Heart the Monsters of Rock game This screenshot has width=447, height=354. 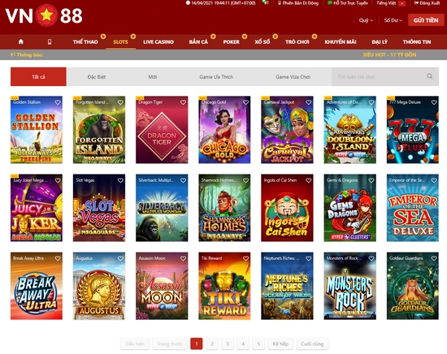[x=371, y=258]
